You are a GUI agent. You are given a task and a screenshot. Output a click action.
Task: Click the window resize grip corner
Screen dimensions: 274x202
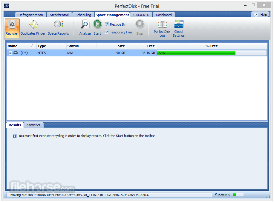pyautogui.click(x=268, y=197)
